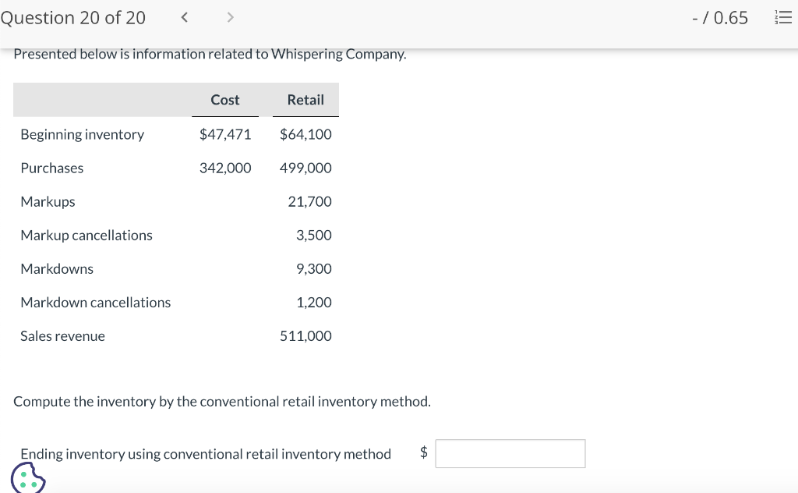Click the 'Compute the inventory' instruction text

coord(222,402)
